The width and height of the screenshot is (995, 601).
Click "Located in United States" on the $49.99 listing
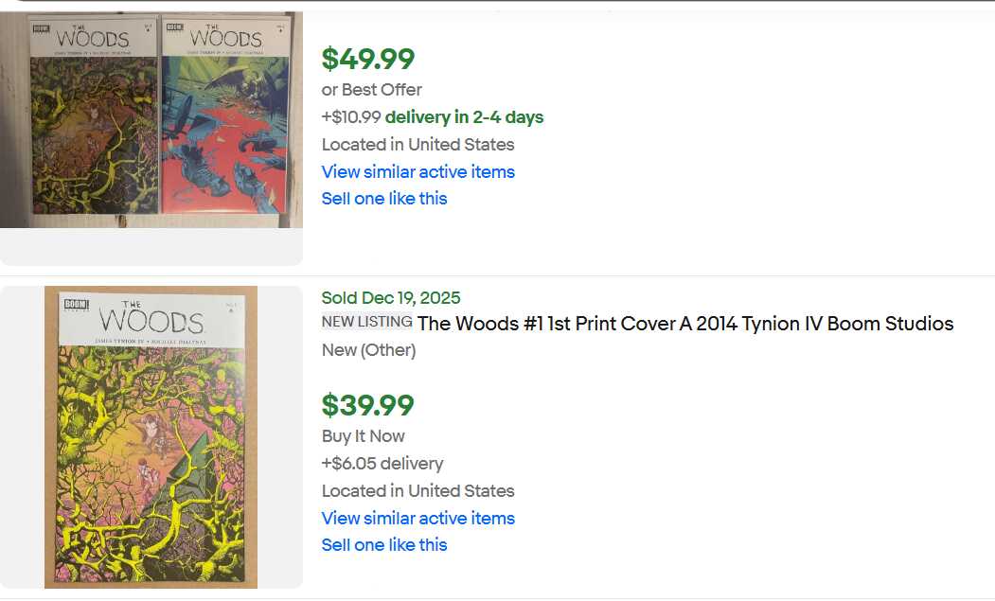[418, 145]
